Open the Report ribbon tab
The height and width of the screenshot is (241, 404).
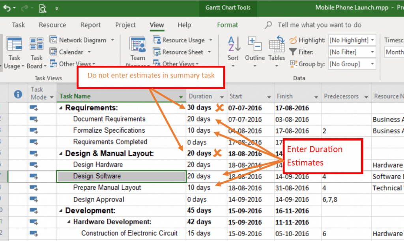pos(90,25)
